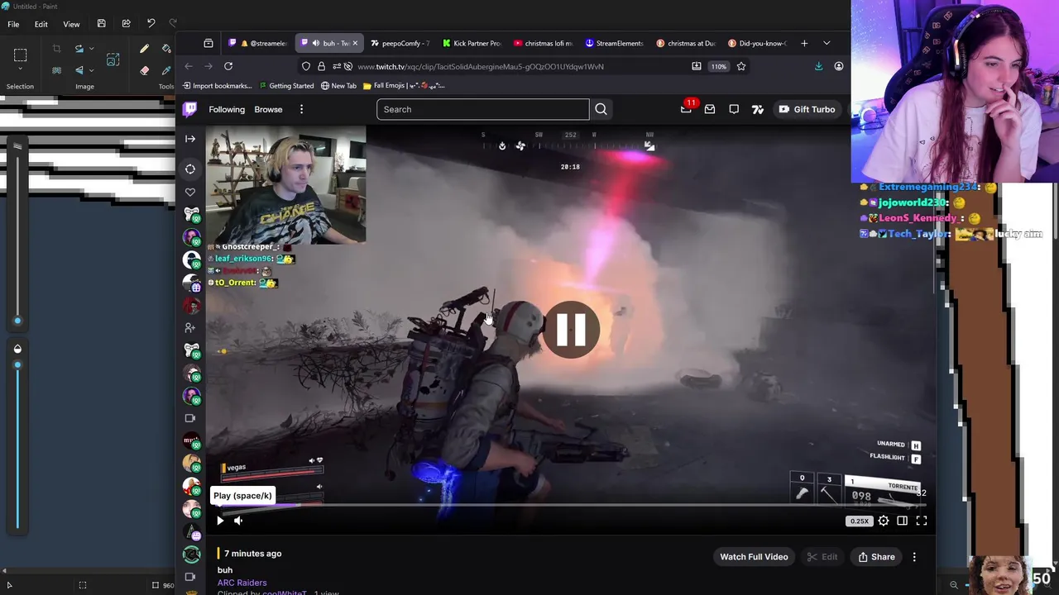Click the Watch Full Video button

coord(754,557)
